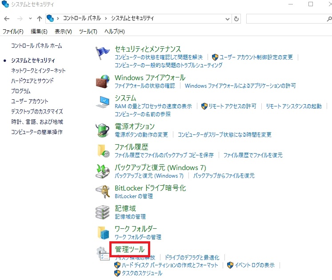Click ドライブのデフラグと最適化
The height and width of the screenshot is (280, 332).
tap(192, 257)
